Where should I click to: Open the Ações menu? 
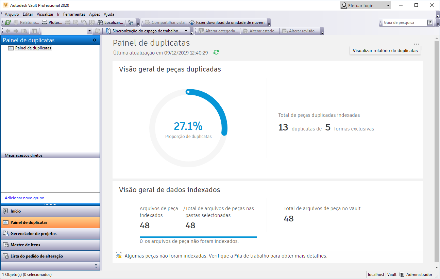(x=95, y=14)
